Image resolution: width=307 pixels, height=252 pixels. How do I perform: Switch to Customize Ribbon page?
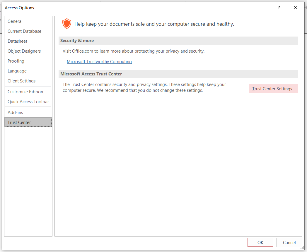click(x=25, y=92)
